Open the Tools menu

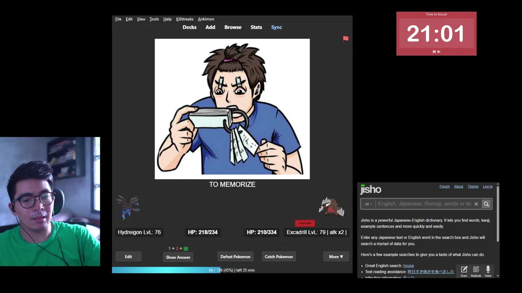click(x=154, y=19)
